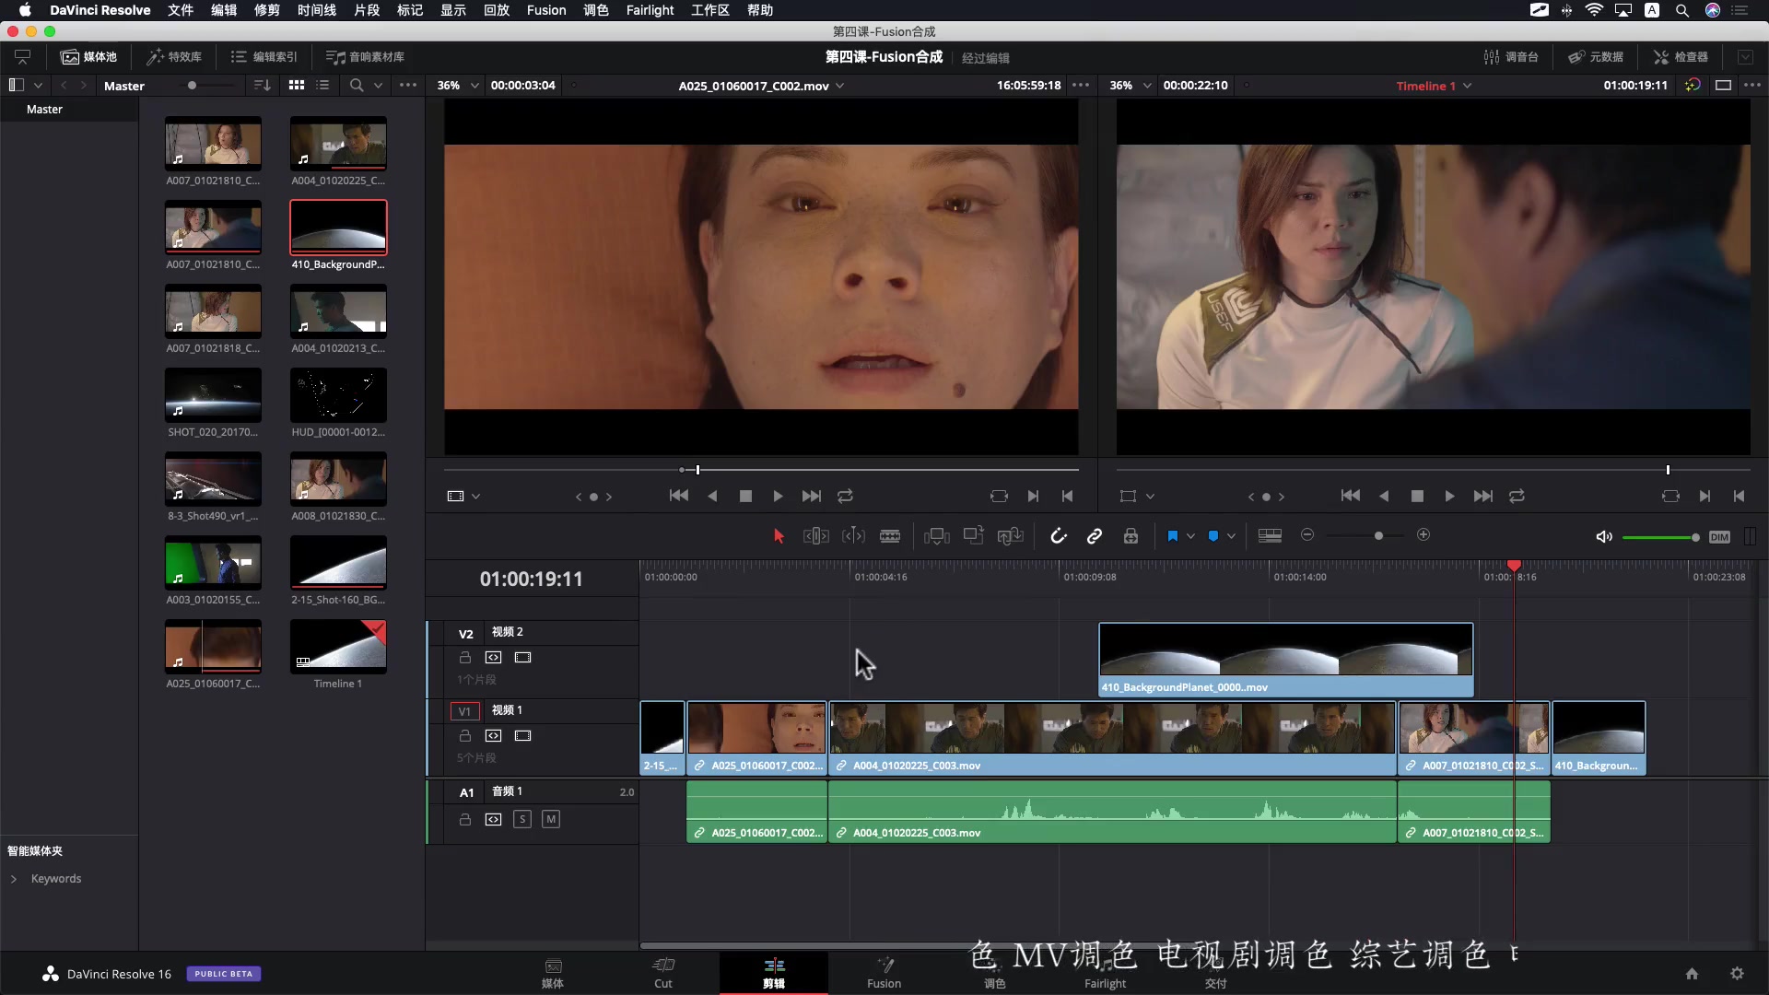This screenshot has height=995, width=1769.
Task: Open the Fusion menu
Action: [546, 10]
